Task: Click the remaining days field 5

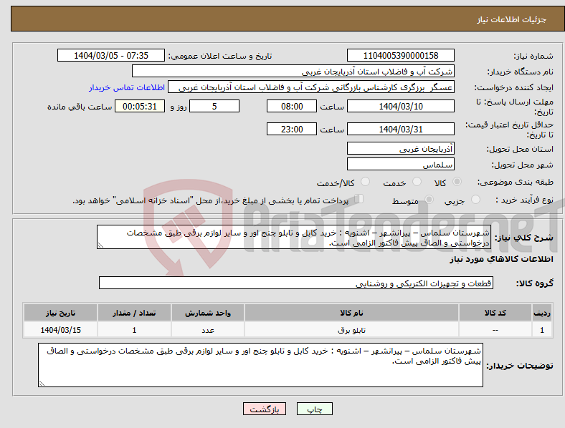Action: (214, 106)
